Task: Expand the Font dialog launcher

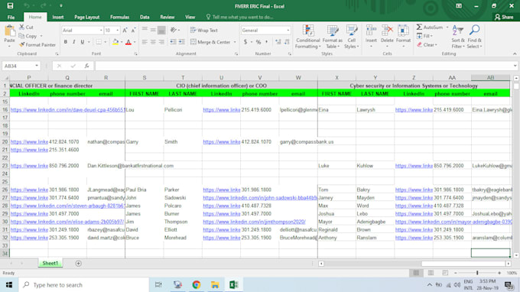Action: (x=135, y=54)
